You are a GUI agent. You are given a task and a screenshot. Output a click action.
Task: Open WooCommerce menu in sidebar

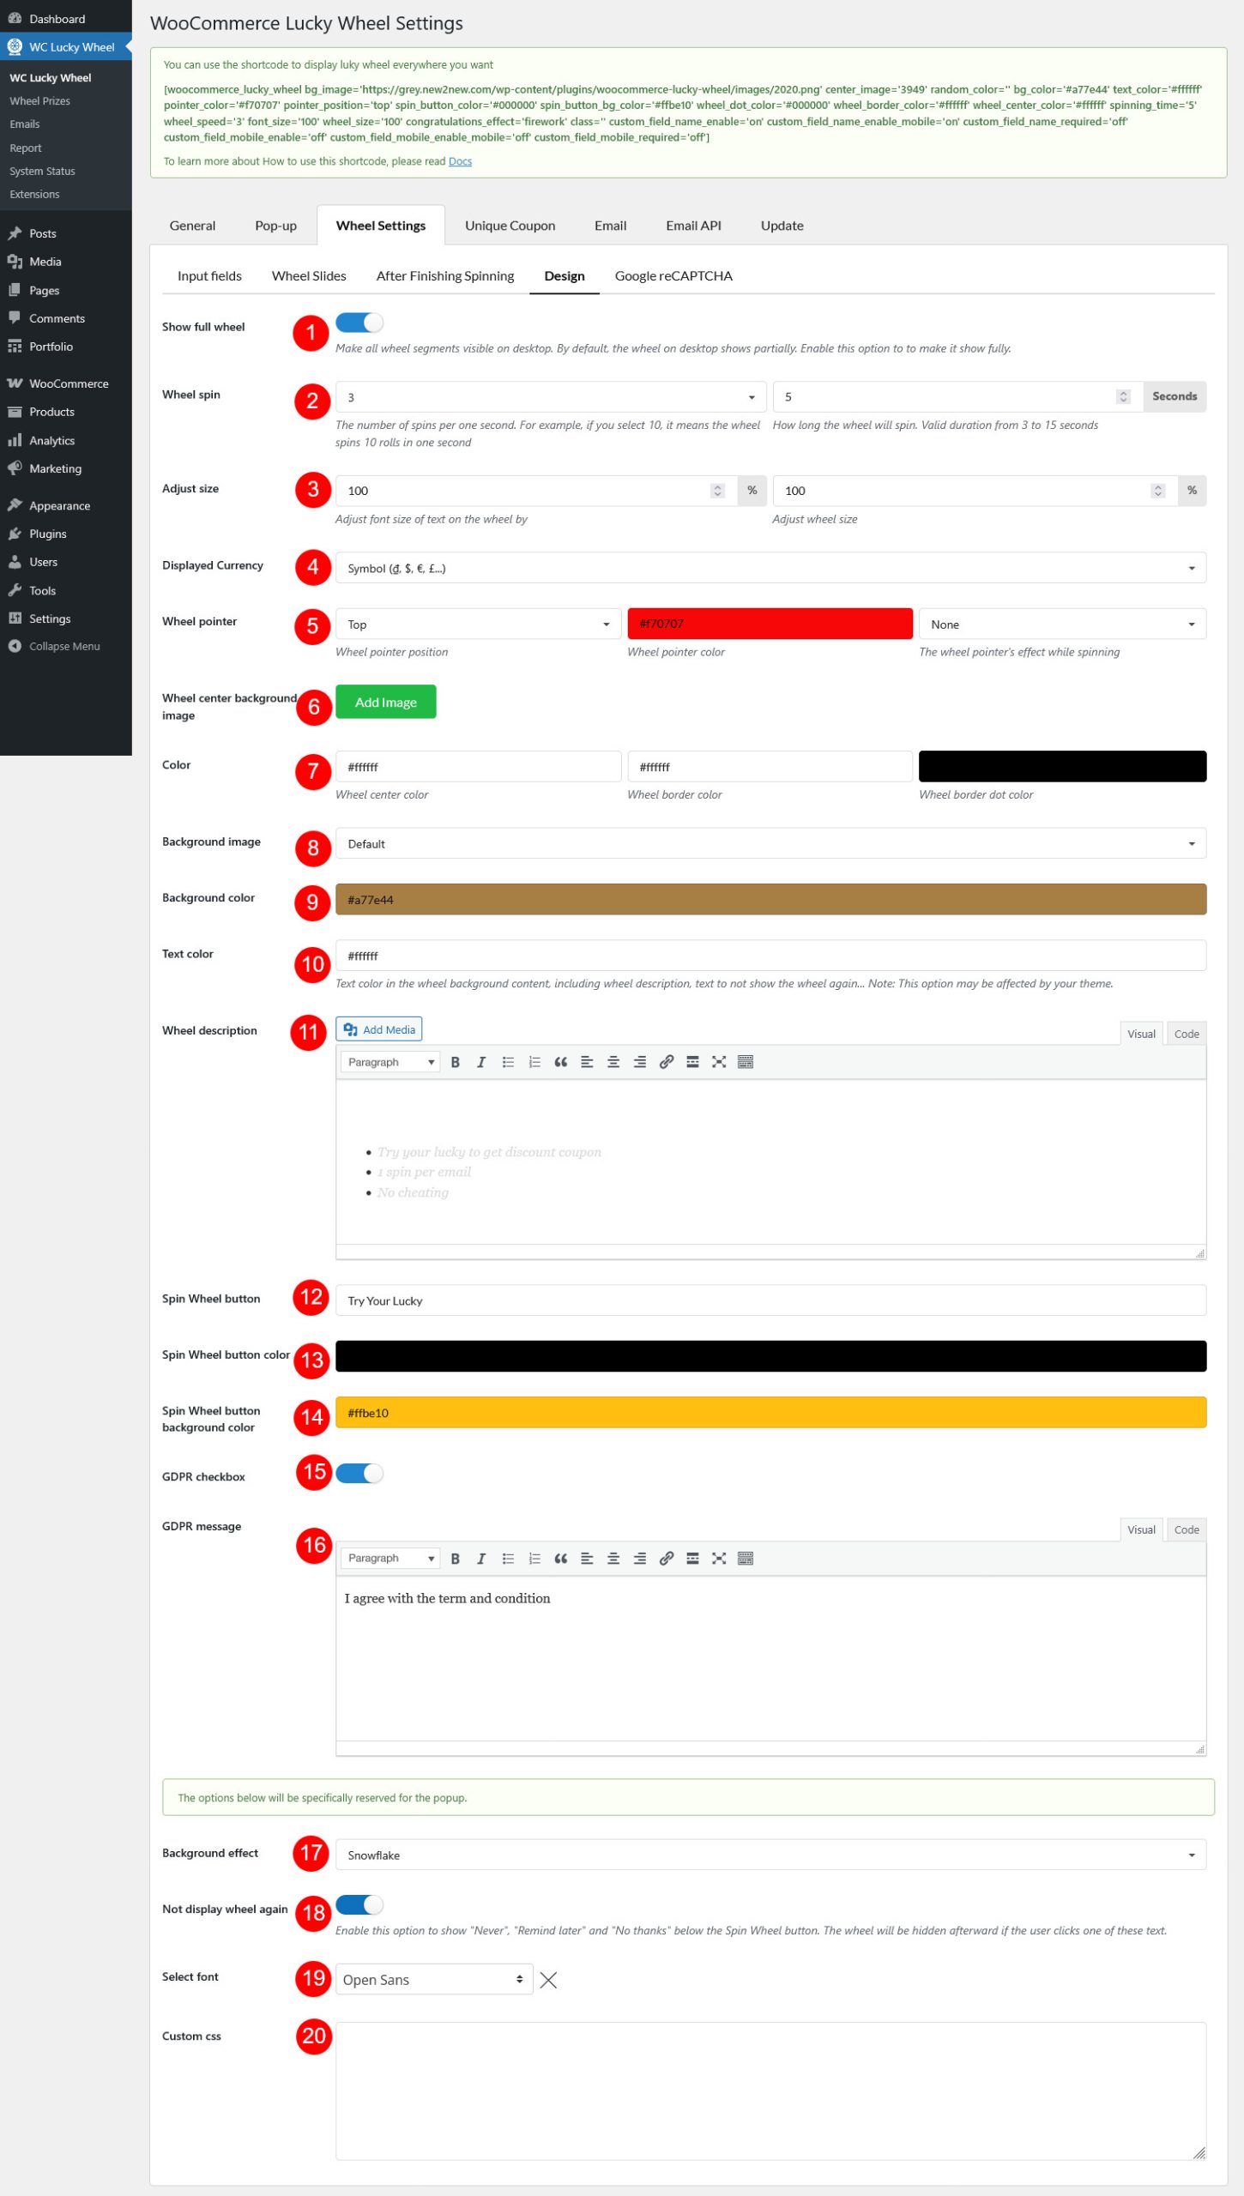point(69,383)
